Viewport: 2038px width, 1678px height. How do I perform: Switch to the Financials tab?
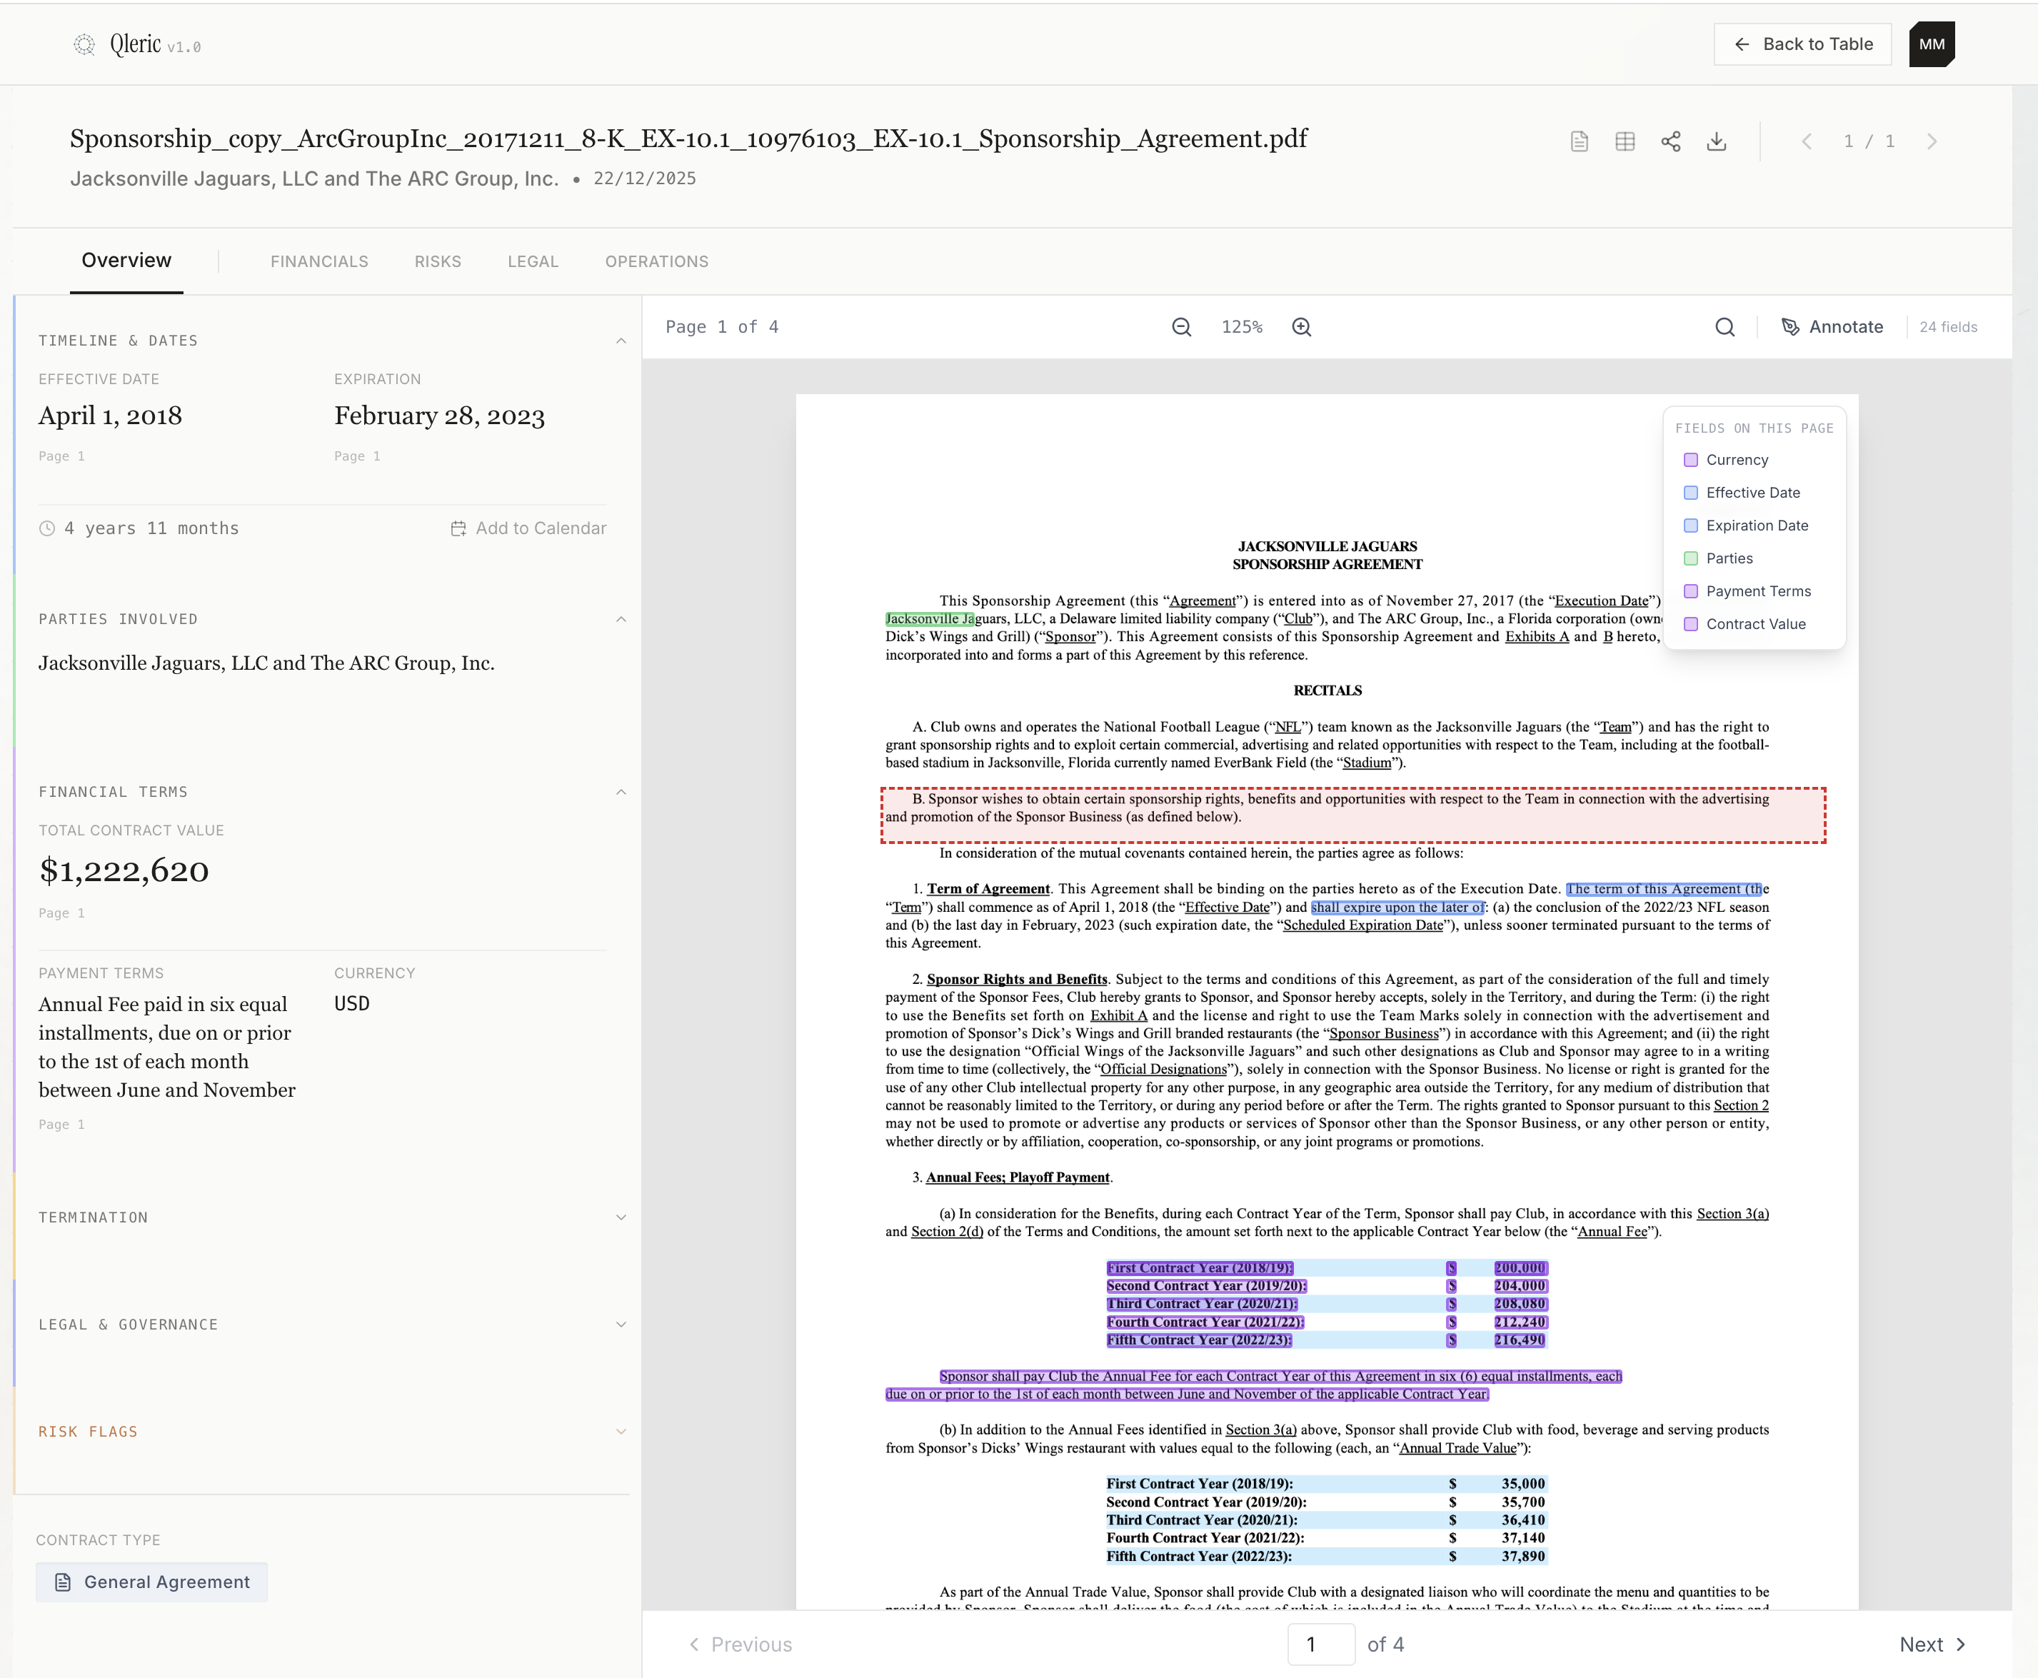pyautogui.click(x=319, y=261)
